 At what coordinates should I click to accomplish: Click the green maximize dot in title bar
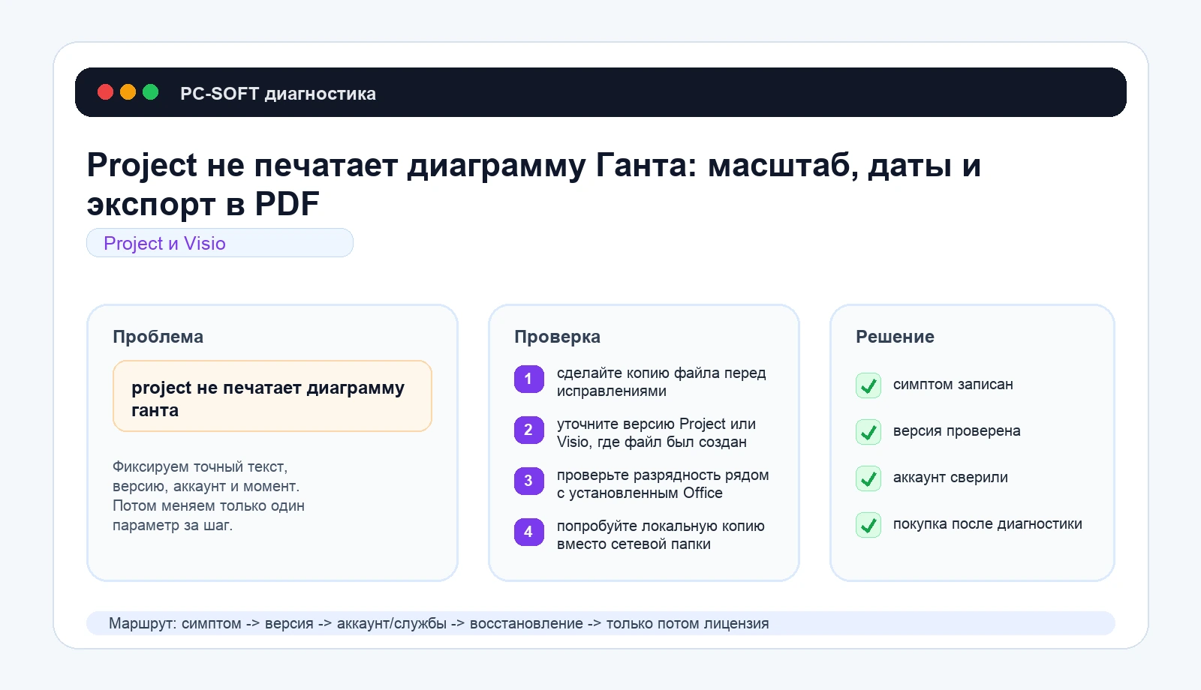coord(151,92)
